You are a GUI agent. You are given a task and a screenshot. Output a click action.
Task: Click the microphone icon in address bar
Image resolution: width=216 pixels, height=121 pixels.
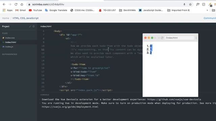[184, 4]
